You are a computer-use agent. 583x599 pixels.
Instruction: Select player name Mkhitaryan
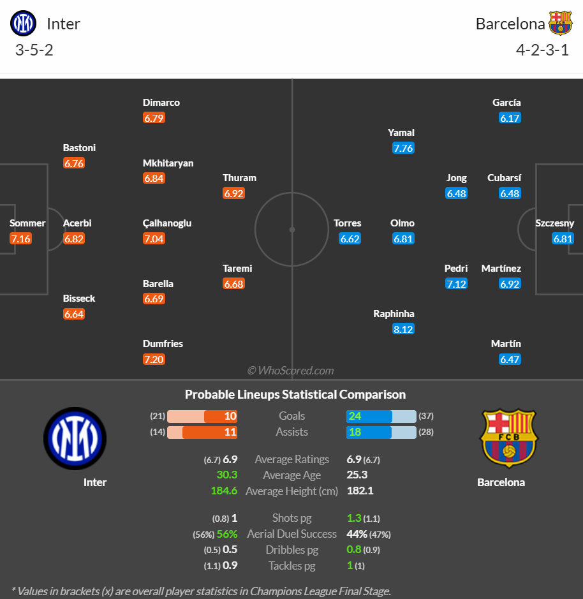tap(168, 163)
